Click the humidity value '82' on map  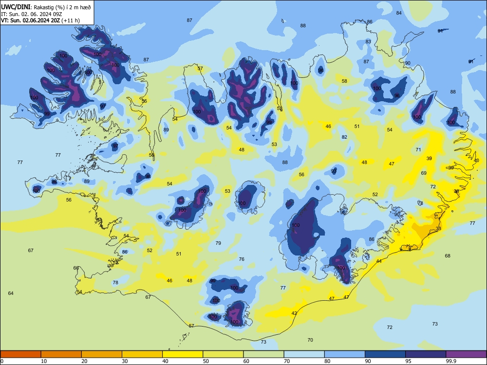click(x=344, y=137)
